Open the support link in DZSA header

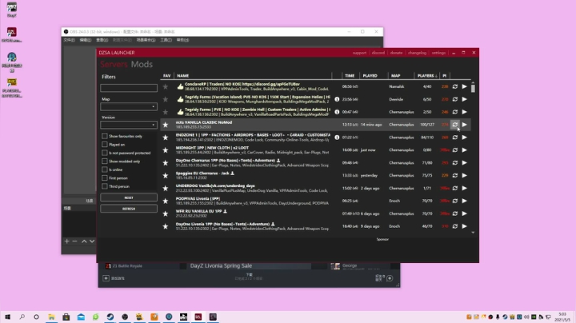[x=359, y=53]
